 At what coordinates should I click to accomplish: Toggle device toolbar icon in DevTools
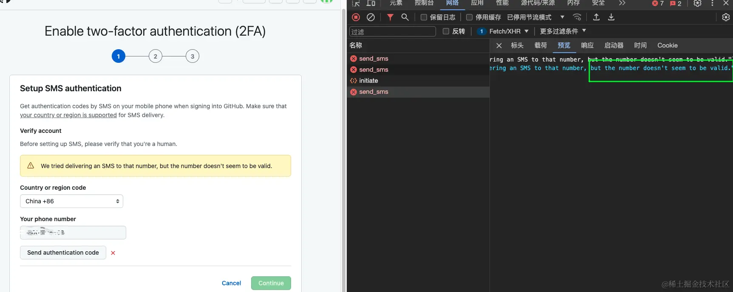pyautogui.click(x=371, y=3)
